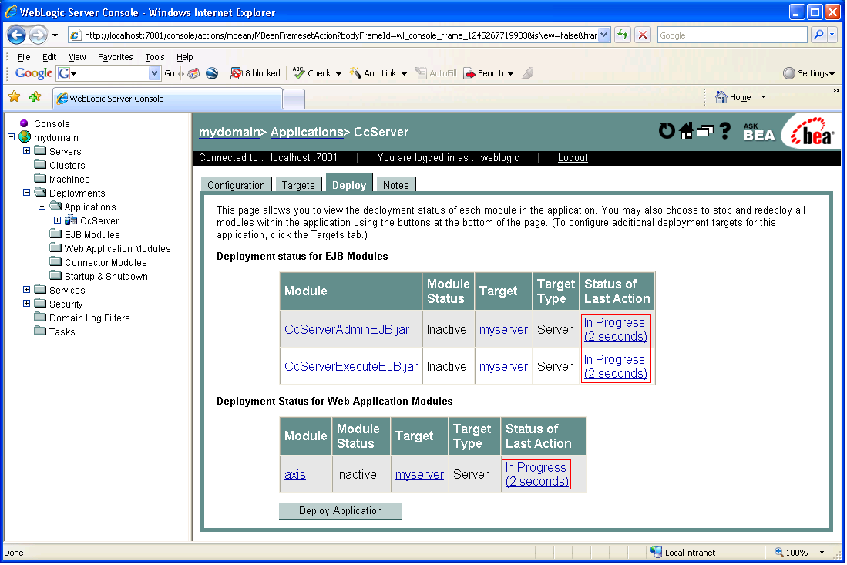This screenshot has width=847, height=565.
Task: Collapse the Deployments folder
Action: (27, 193)
